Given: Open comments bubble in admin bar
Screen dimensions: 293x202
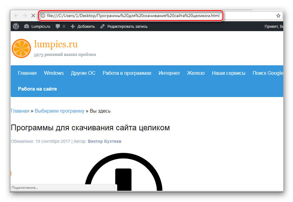Looking at the screenshot, I should 60,27.
